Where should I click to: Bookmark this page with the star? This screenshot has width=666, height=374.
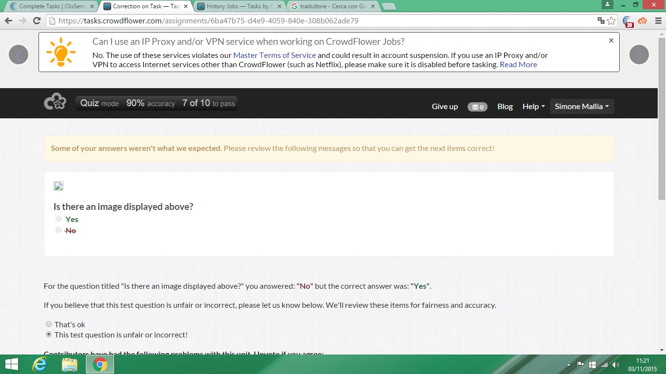[x=611, y=21]
